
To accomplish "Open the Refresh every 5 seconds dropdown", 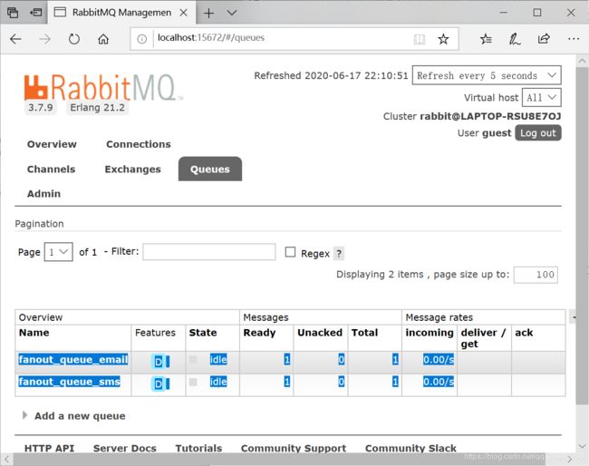I will pyautogui.click(x=487, y=75).
